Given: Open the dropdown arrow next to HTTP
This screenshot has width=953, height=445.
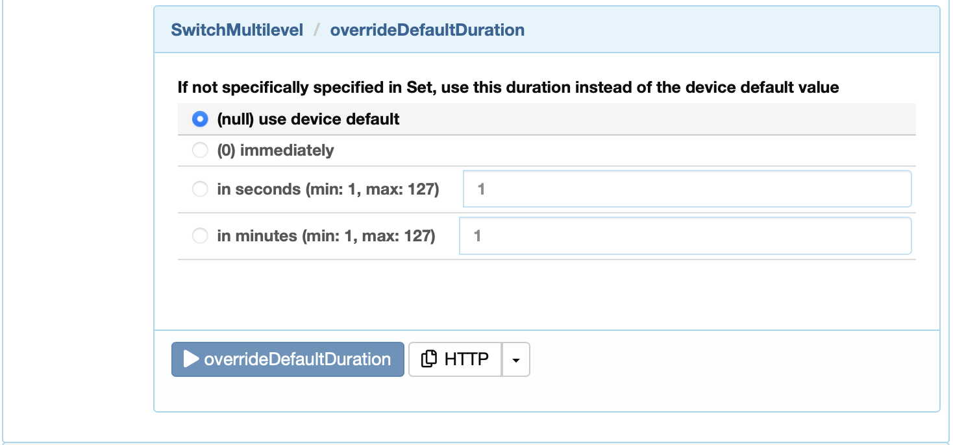Looking at the screenshot, I should (x=516, y=359).
